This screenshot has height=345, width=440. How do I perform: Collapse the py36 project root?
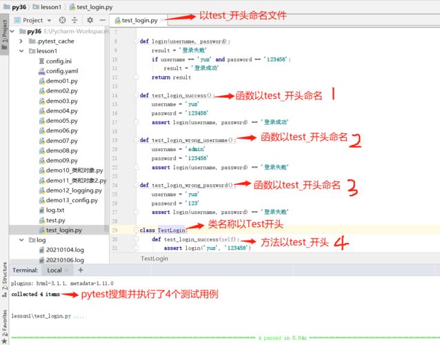click(12, 31)
